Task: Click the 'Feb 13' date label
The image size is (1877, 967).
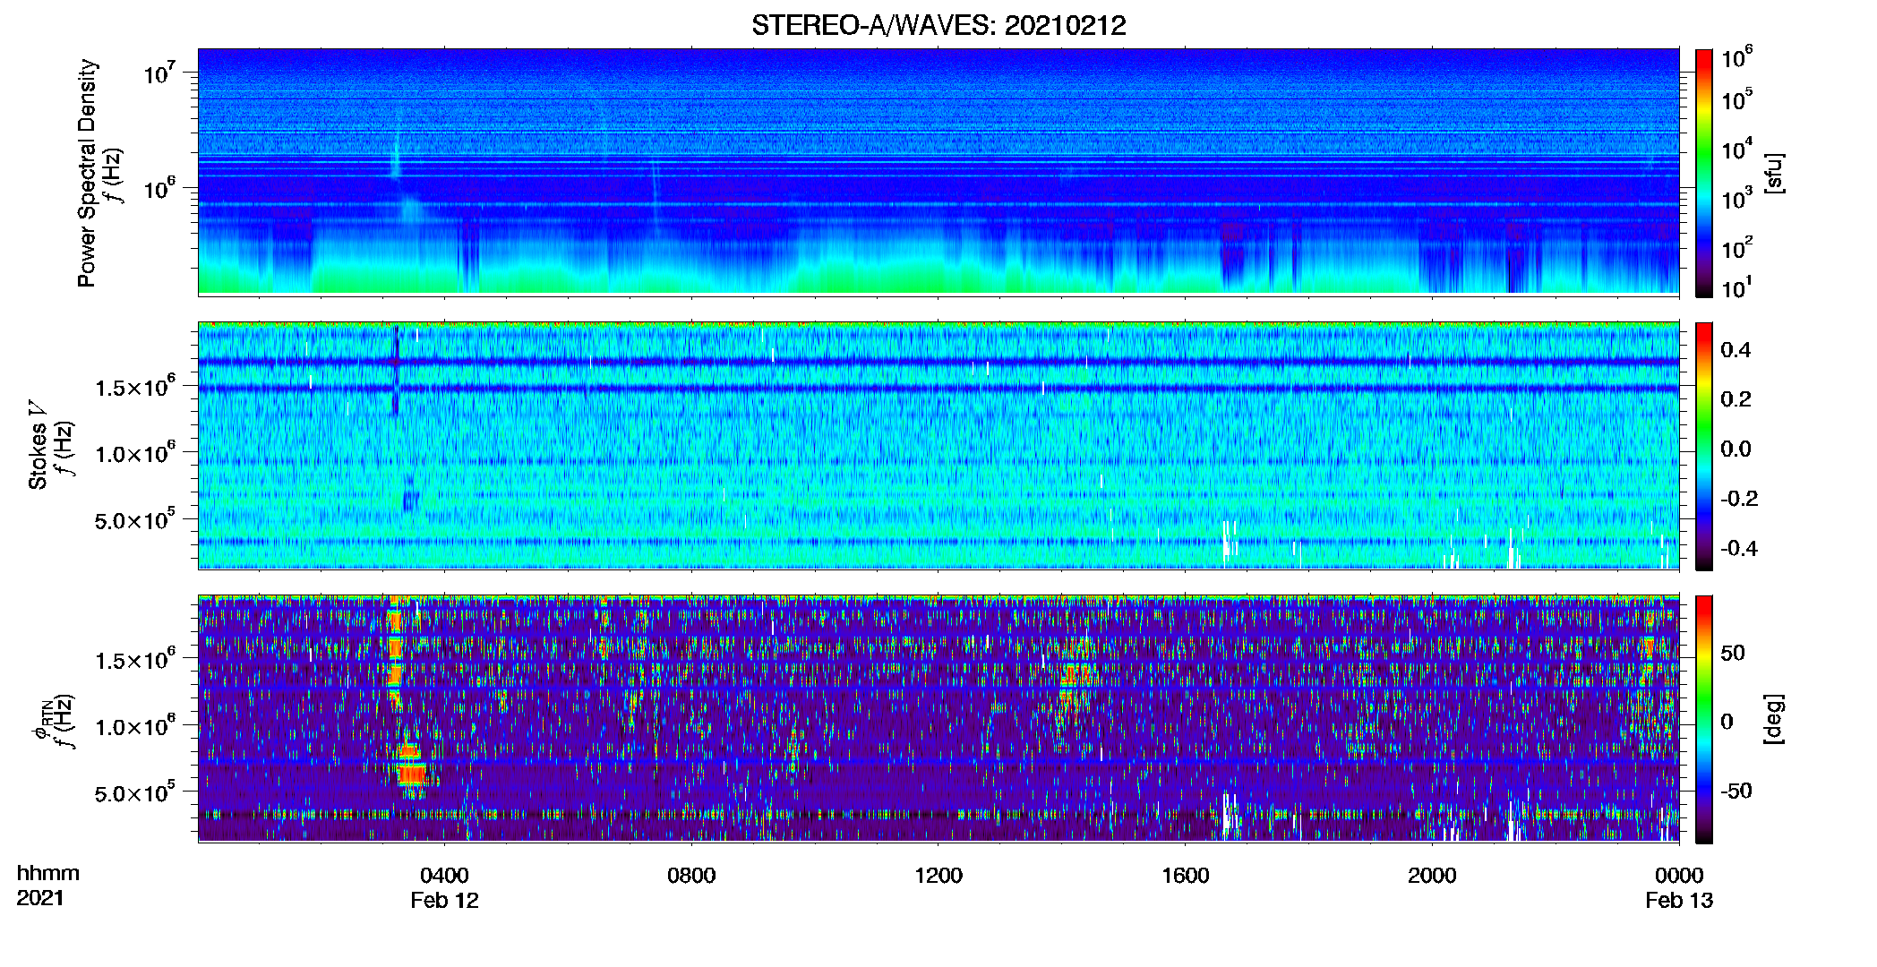Action: (x=1678, y=901)
